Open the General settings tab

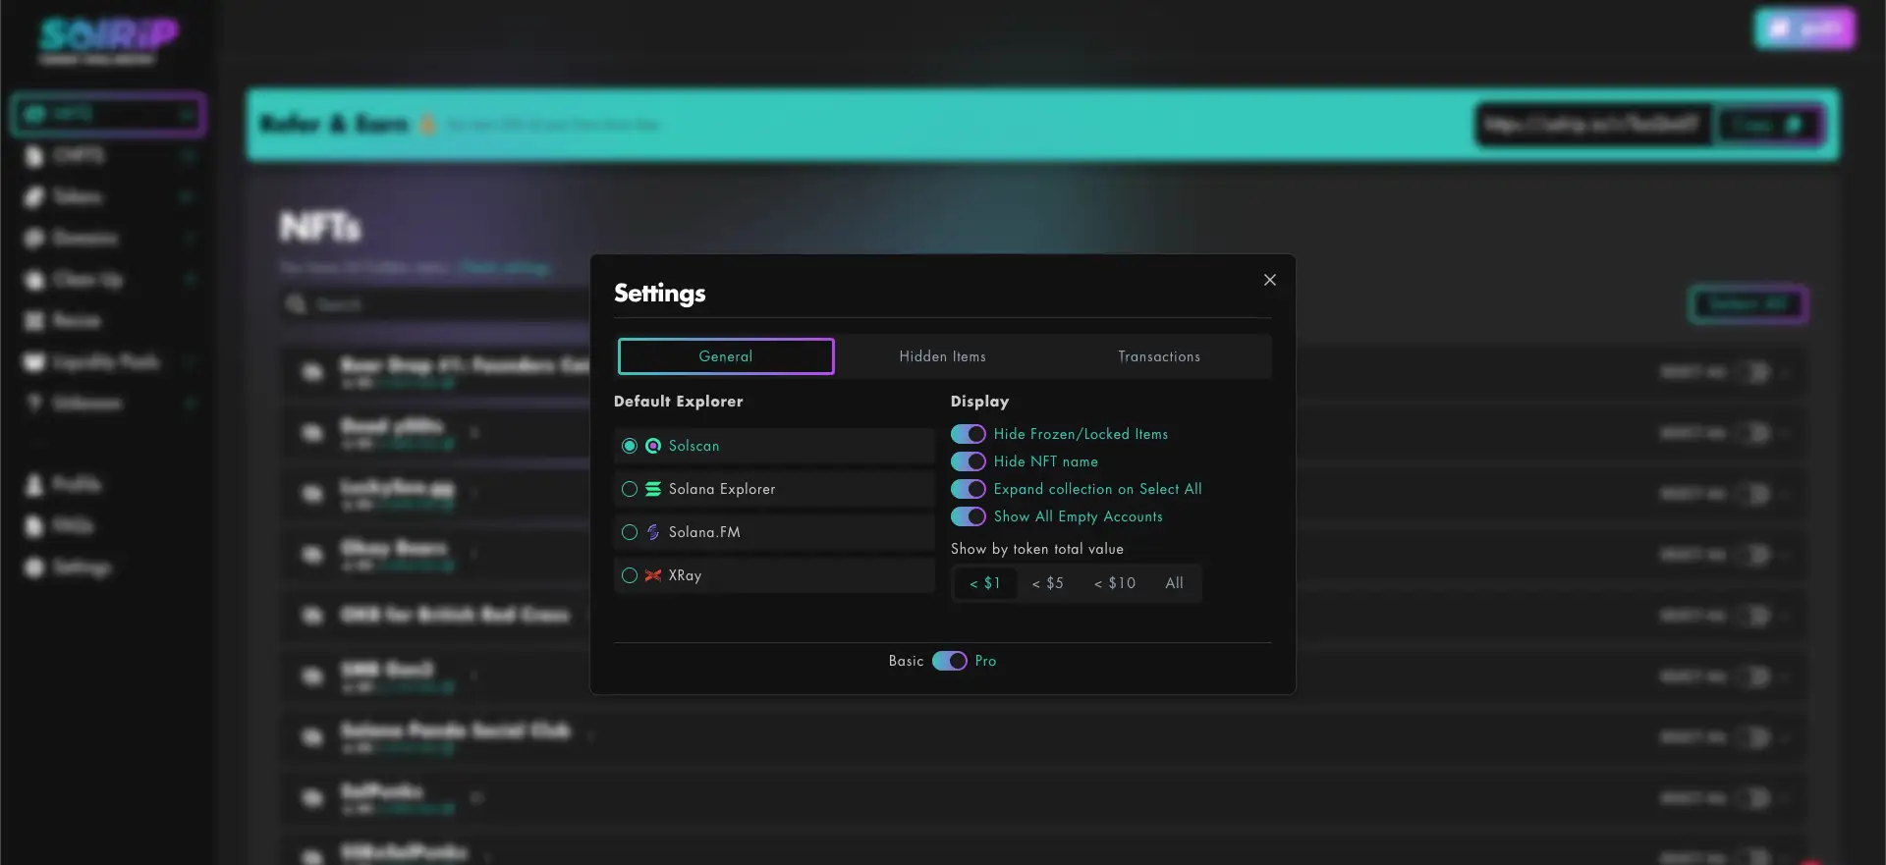pos(726,356)
